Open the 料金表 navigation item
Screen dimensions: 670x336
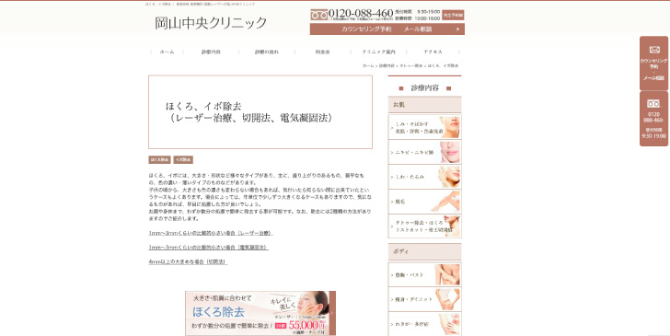(323, 52)
